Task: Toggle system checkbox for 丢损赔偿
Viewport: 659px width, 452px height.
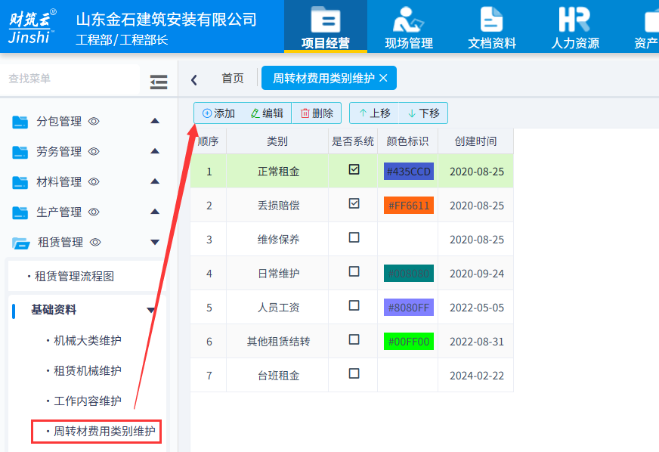Action: 354,203
